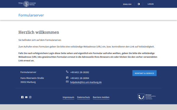Switch language to ENGLISH
Viewport: 177px width, 110px height.
127,4
